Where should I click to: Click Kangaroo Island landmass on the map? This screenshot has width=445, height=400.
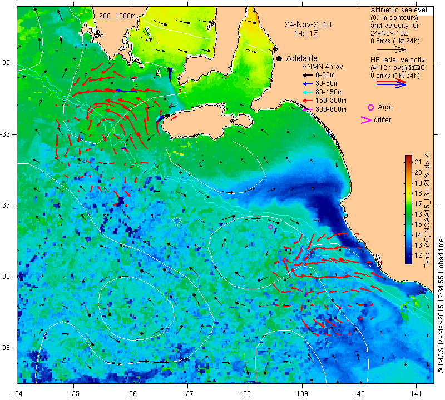tap(199, 122)
